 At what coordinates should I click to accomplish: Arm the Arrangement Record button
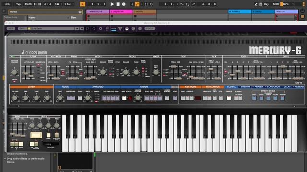tap(124, 4)
